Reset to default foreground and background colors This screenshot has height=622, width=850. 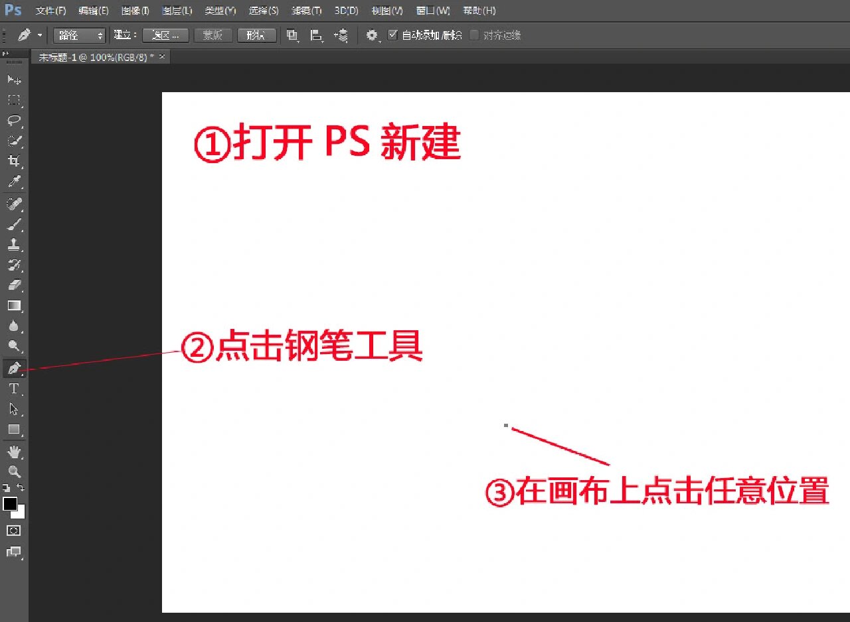point(6,487)
